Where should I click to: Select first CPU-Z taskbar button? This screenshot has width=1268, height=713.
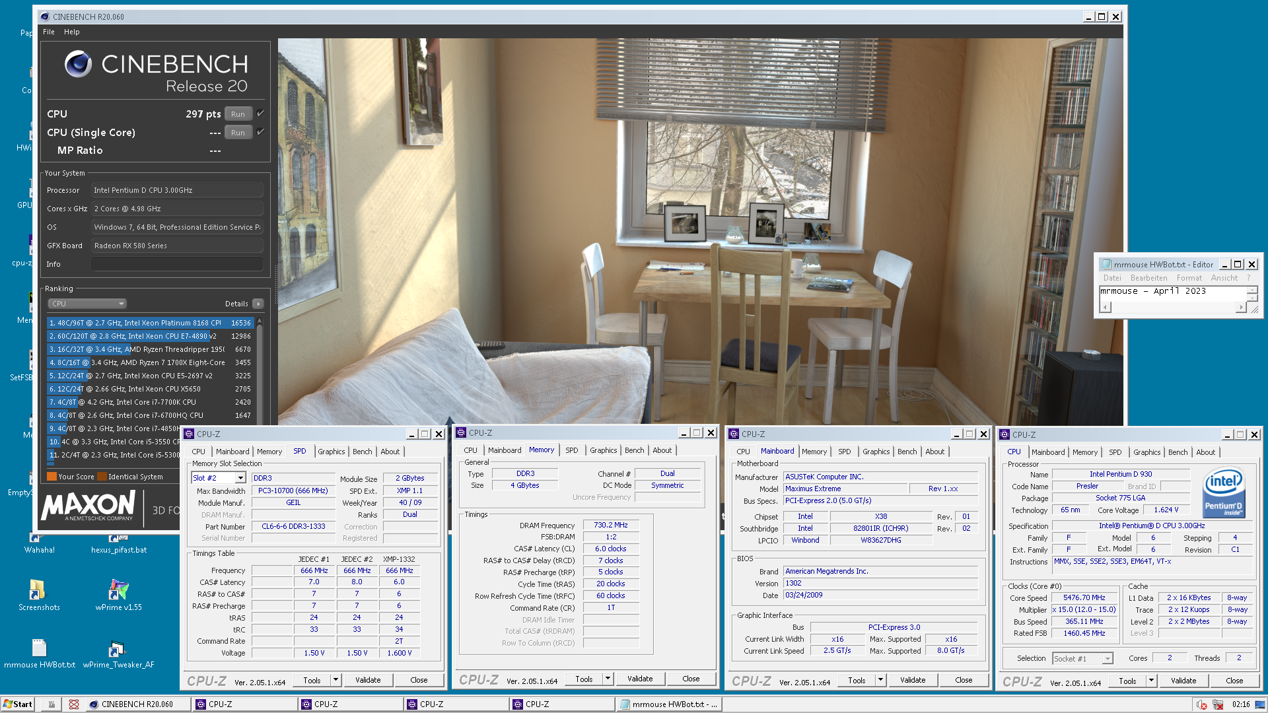(x=244, y=704)
